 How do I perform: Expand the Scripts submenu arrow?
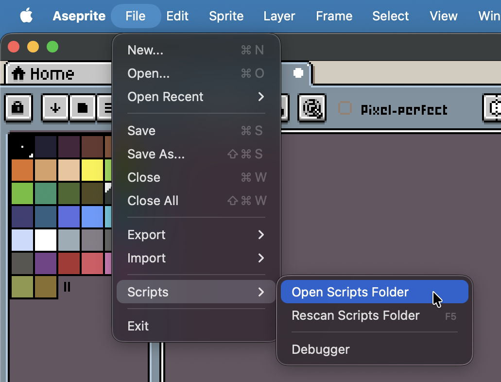pos(261,292)
